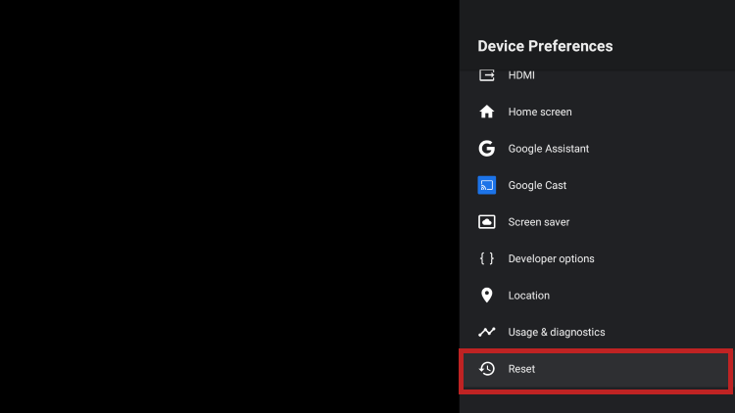Click the Device Preferences header title
This screenshot has height=413, width=735.
(x=545, y=46)
